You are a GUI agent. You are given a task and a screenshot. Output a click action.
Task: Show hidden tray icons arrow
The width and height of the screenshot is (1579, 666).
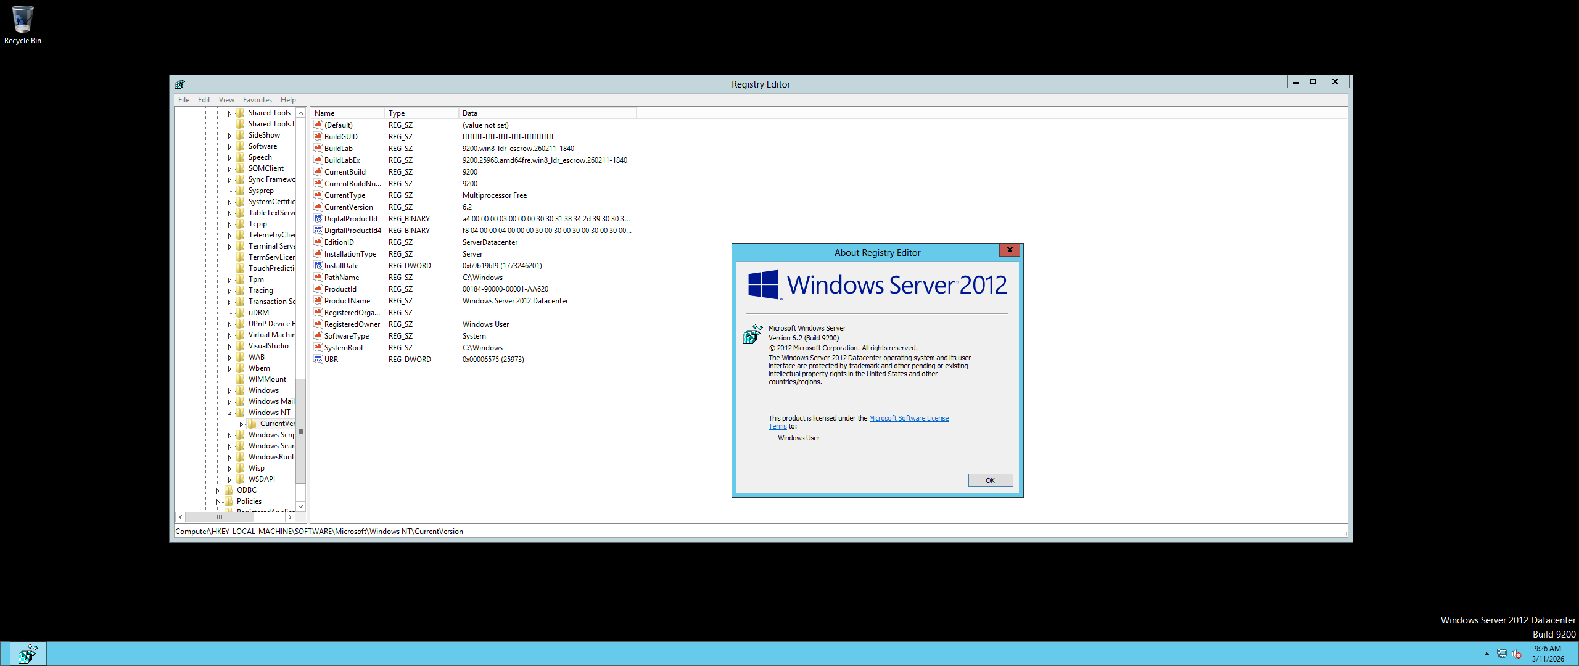(x=1486, y=654)
